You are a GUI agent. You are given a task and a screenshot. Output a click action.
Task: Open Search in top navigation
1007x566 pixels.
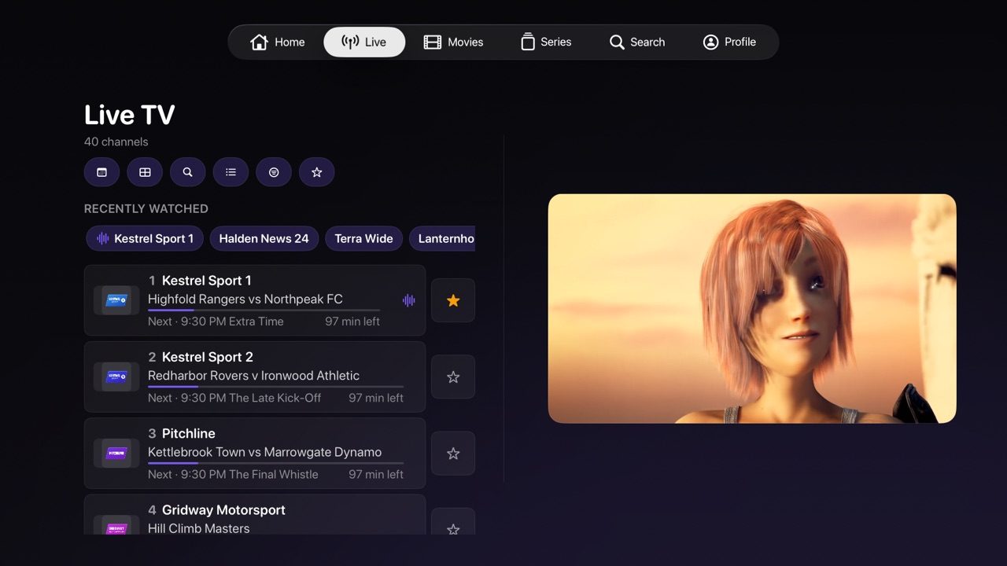pos(637,42)
